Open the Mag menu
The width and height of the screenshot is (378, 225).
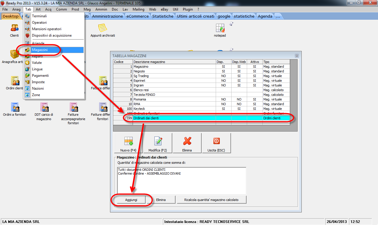[x=87, y=9]
